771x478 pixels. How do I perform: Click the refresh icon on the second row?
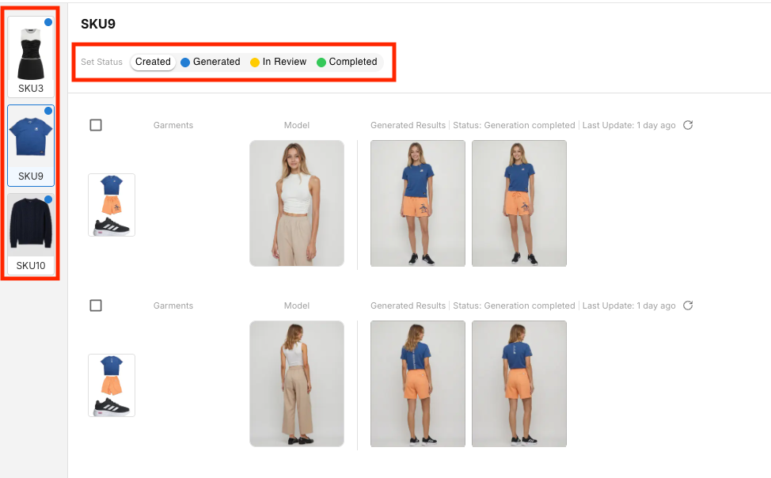tap(688, 305)
